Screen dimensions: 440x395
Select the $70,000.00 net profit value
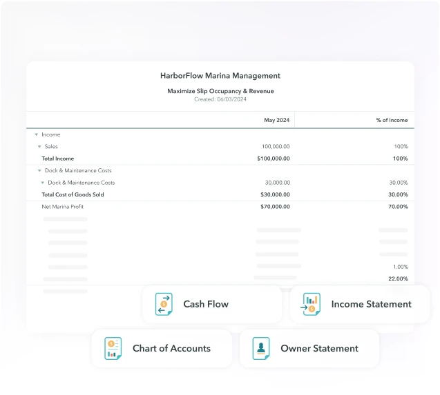coord(275,207)
